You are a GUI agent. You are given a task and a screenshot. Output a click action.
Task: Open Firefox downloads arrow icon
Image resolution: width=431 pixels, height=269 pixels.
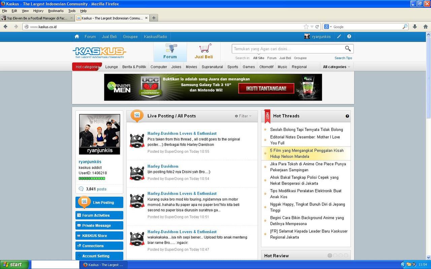pyautogui.click(x=415, y=27)
